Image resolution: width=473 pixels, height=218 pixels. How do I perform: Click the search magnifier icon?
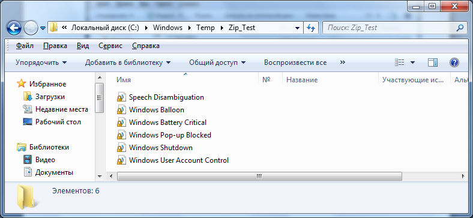click(x=460, y=28)
